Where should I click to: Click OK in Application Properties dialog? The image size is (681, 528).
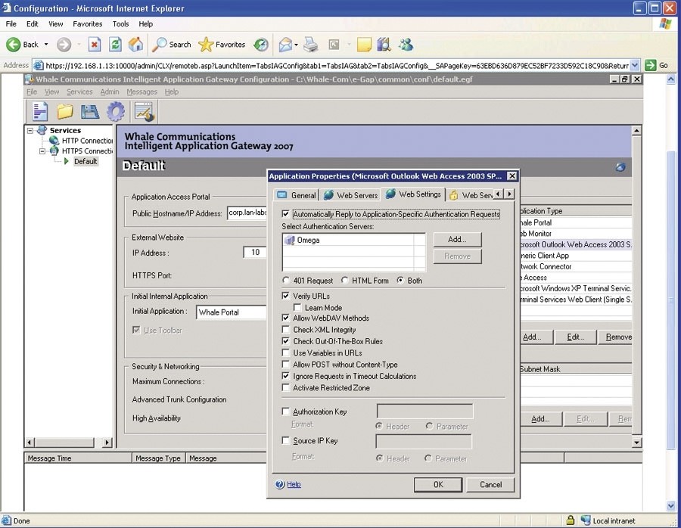[x=438, y=485]
